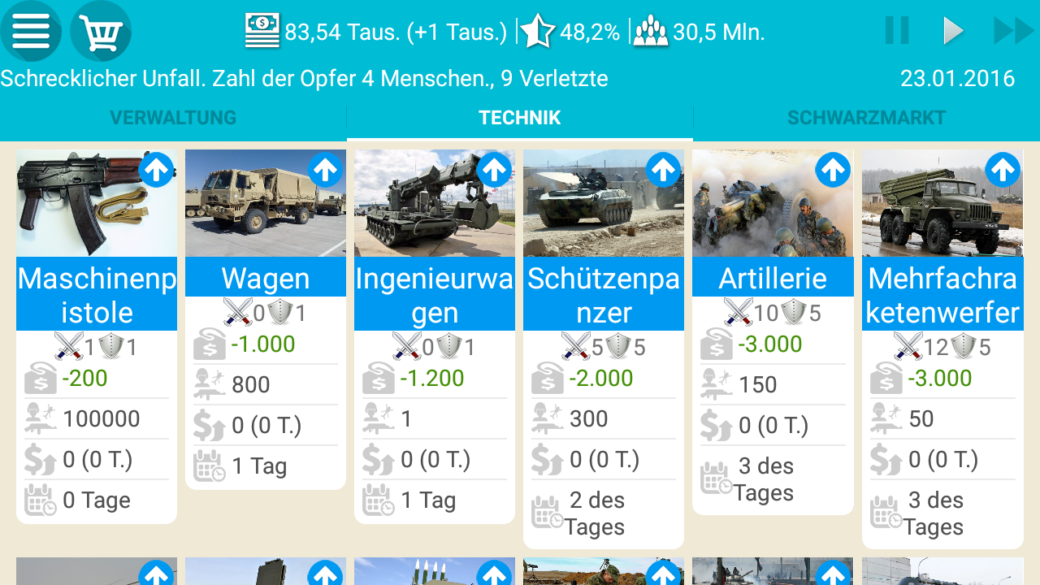Open the hamburger main menu

tap(31, 32)
